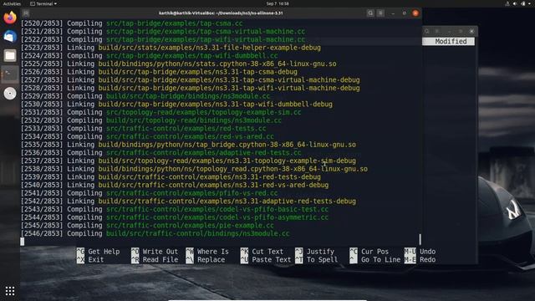Click the adaptive-red-tests.cc compile line
Image resolution: width=535 pixels, height=301 pixels.
pyautogui.click(x=161, y=152)
